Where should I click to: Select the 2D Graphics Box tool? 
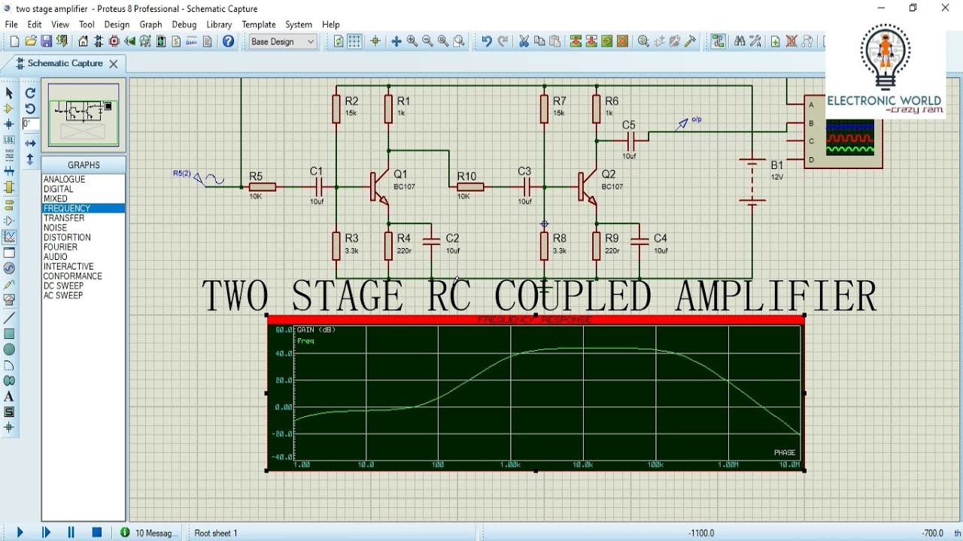pyautogui.click(x=9, y=334)
